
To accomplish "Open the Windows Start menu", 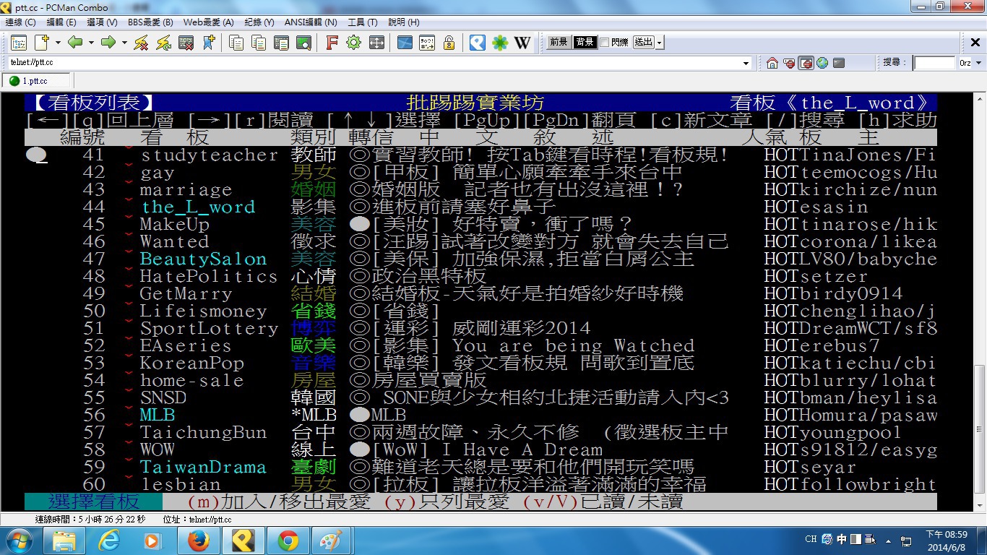I will pos(20,541).
